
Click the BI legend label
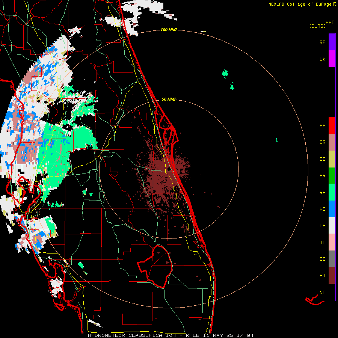[x=322, y=276]
